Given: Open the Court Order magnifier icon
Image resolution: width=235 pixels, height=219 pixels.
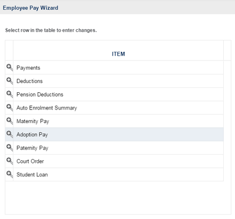Looking at the screenshot, I should click(10, 161).
